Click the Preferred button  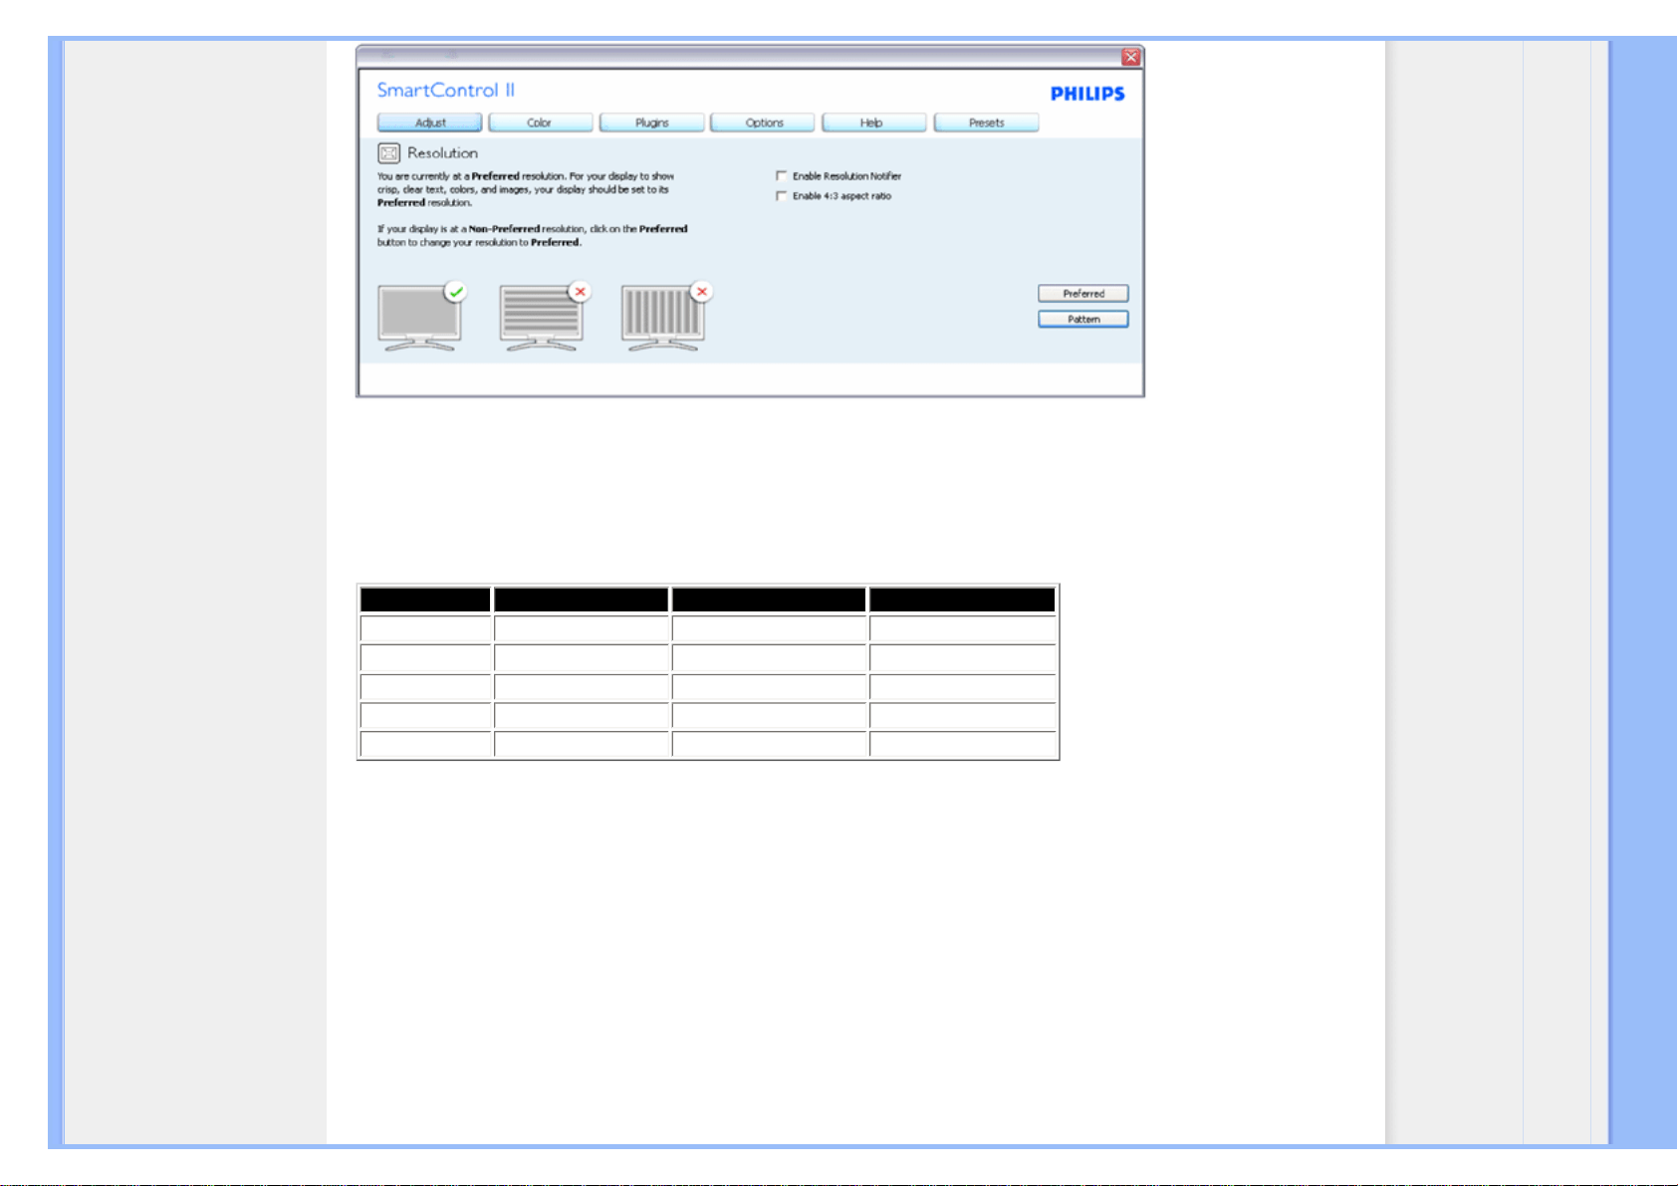pyautogui.click(x=1083, y=294)
